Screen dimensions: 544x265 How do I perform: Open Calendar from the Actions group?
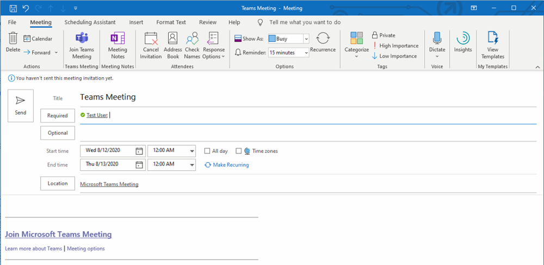coord(38,39)
